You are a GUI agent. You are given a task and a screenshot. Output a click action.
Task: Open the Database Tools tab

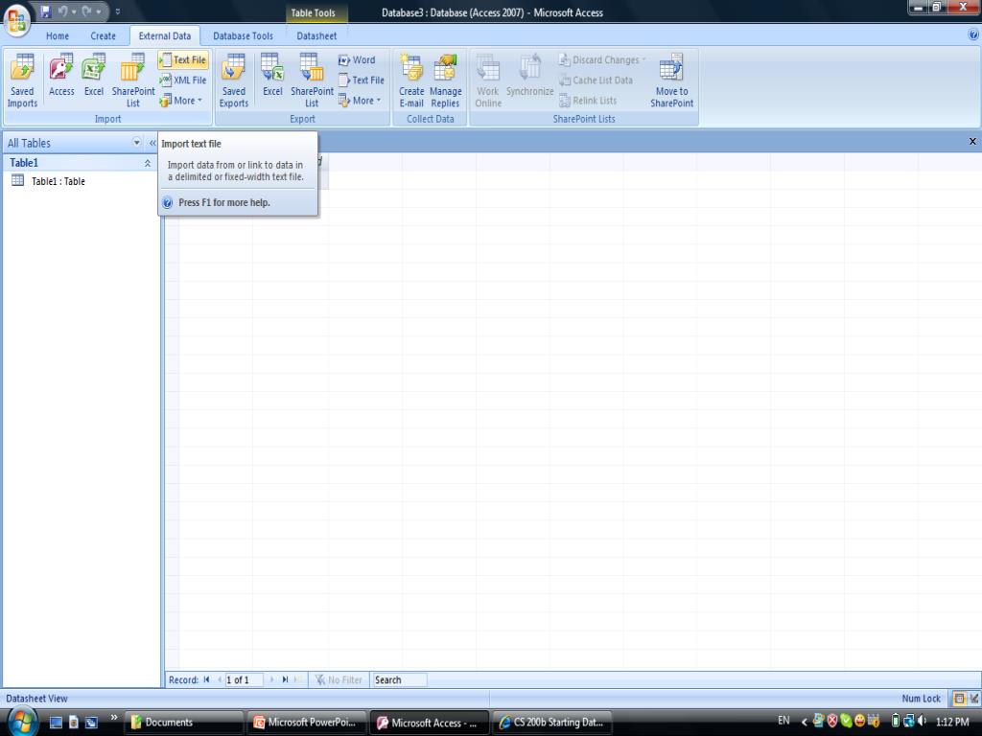[x=243, y=36]
